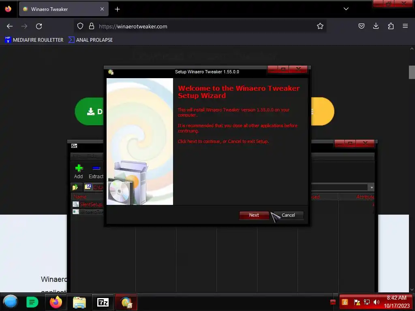The image size is (415, 311).
Task: View site security padlock information
Action: (x=92, y=26)
